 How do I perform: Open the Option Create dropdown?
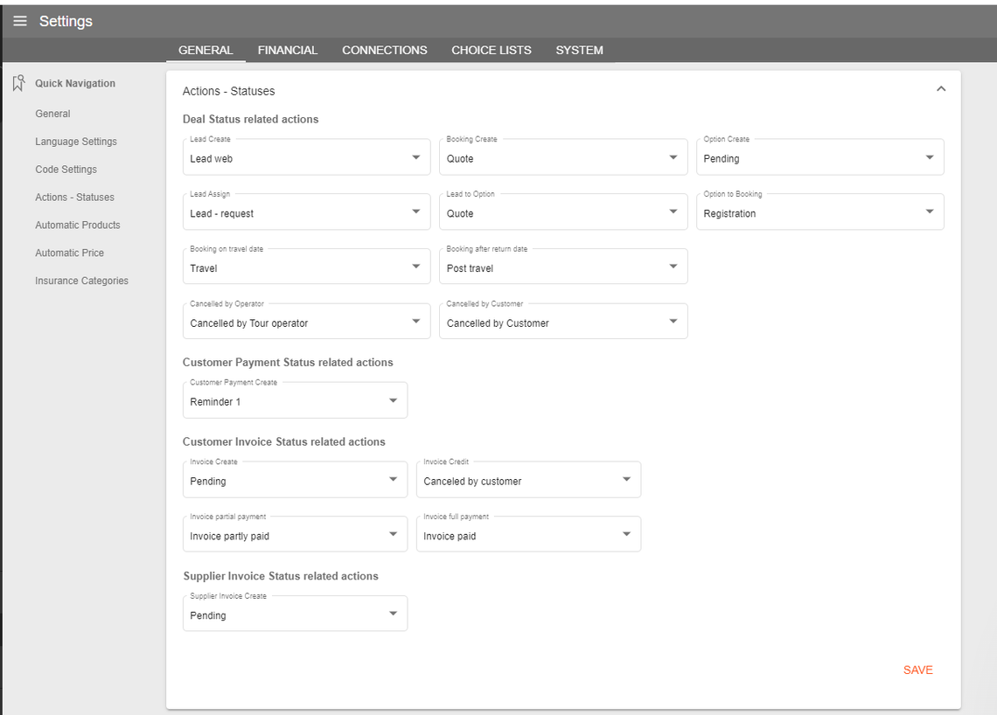click(820, 157)
